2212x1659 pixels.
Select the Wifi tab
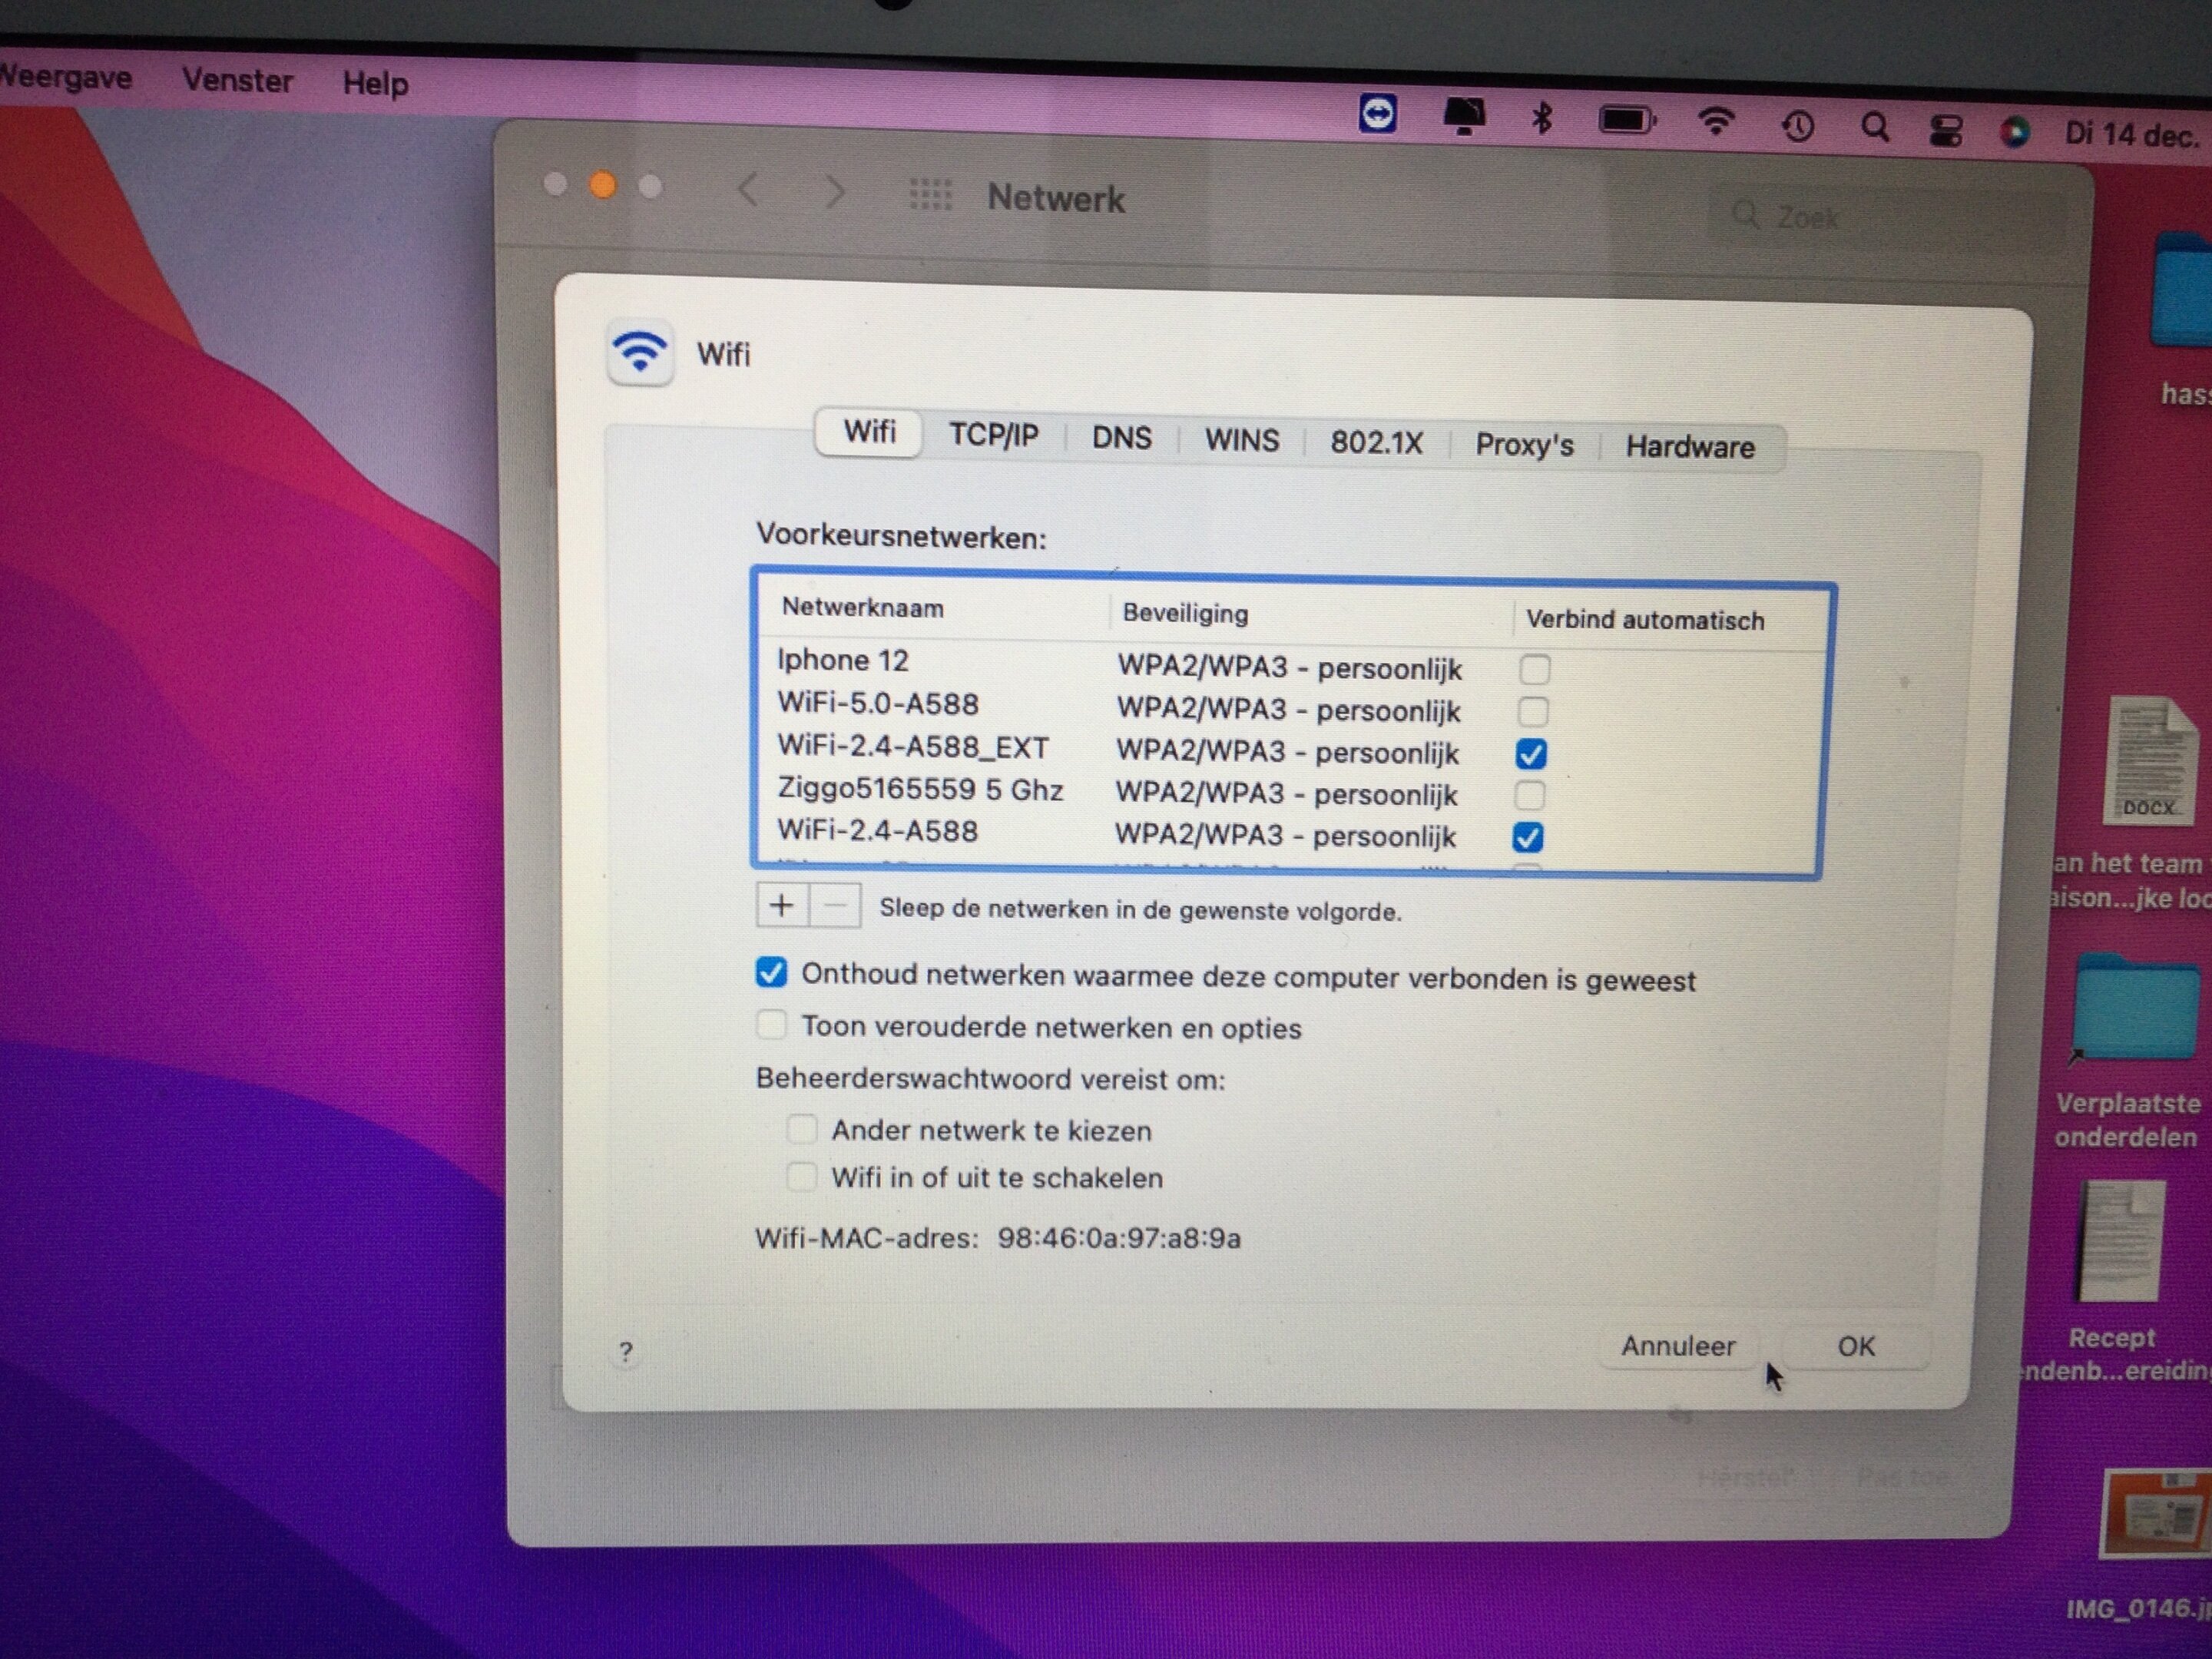point(869,432)
